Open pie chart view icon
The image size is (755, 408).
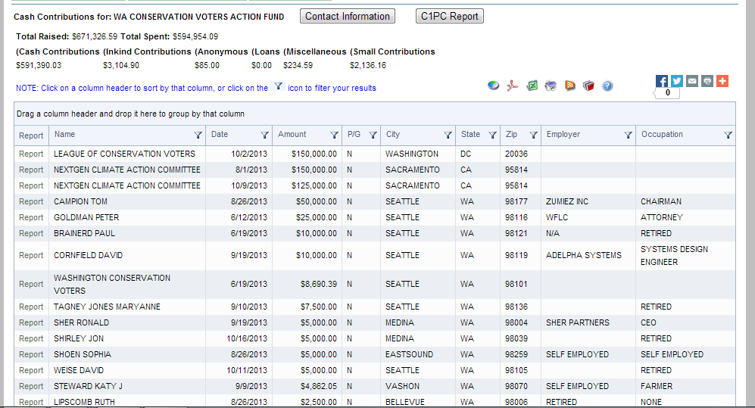(x=494, y=86)
